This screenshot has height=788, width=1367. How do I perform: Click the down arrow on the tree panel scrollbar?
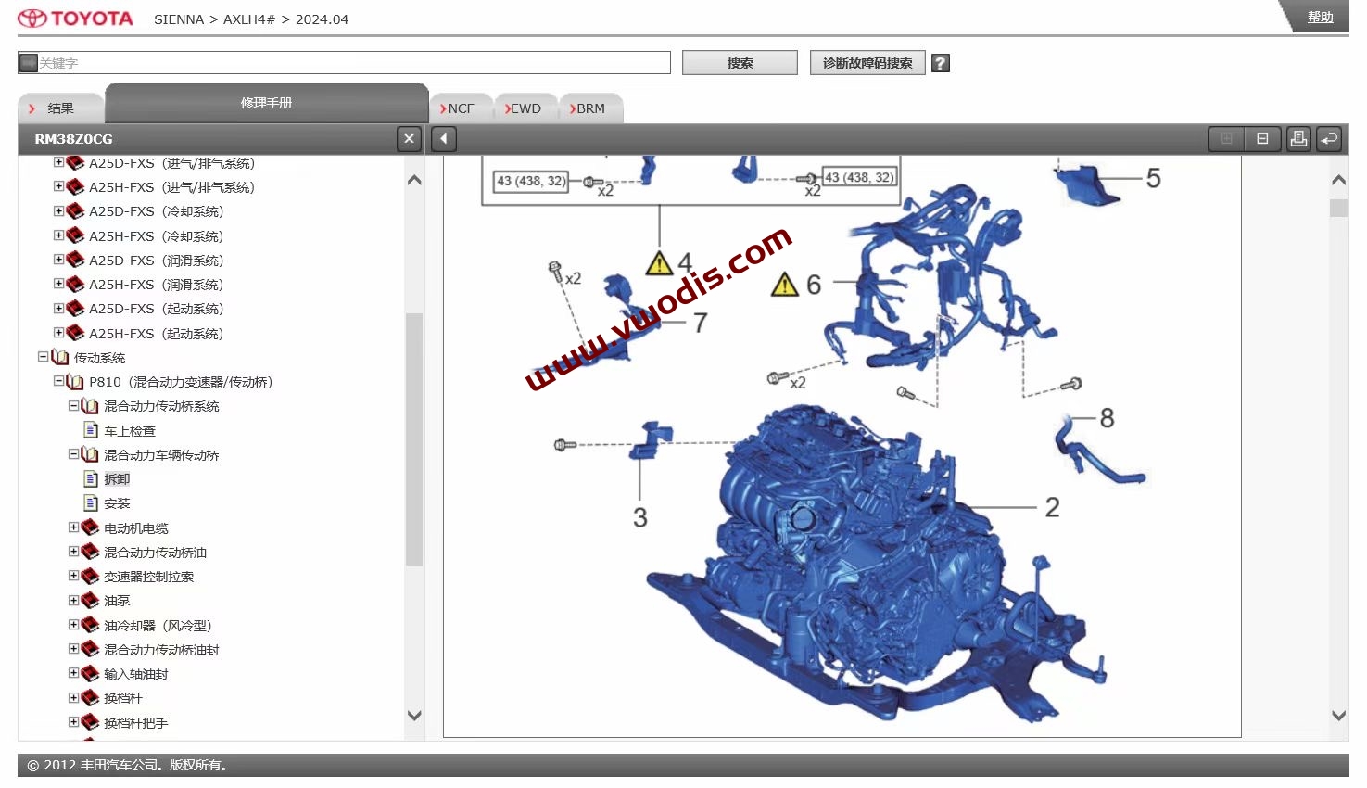point(414,715)
